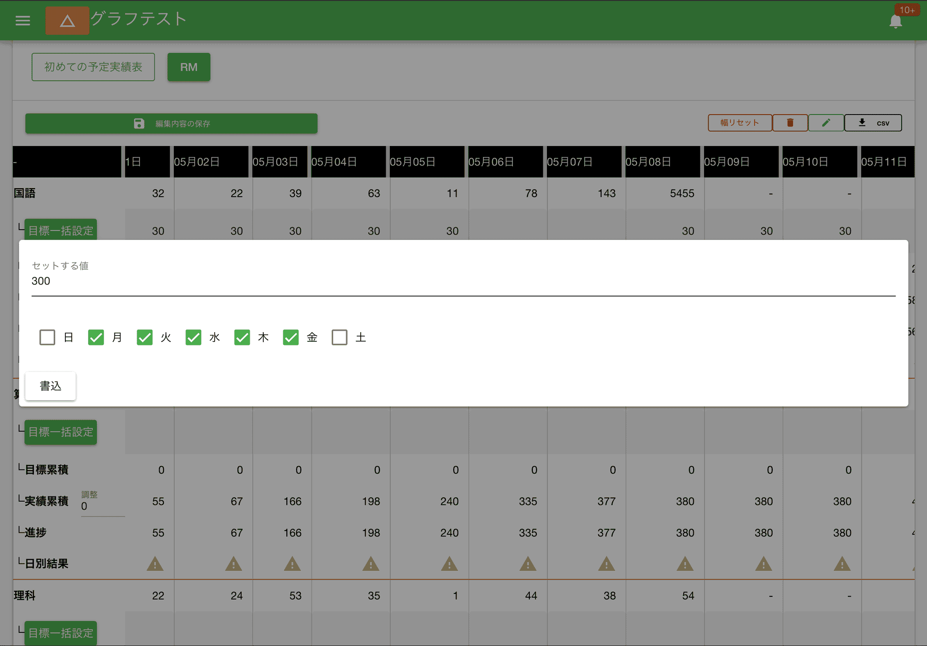Click warning triangle under 05月05日 column
The width and height of the screenshot is (927, 646).
pos(449,564)
